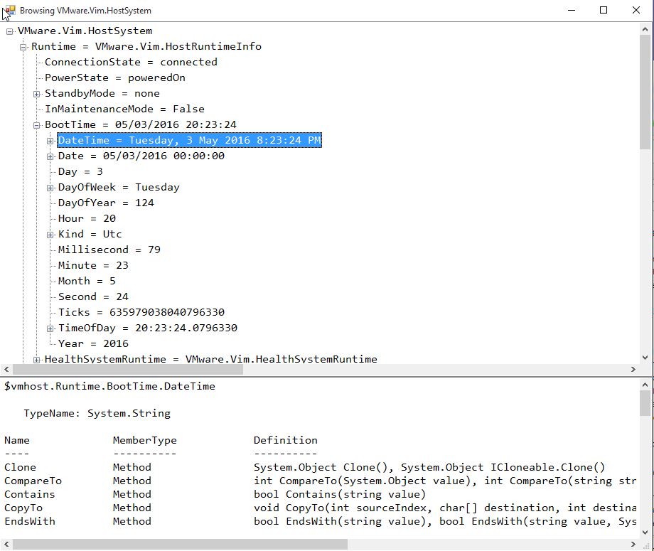Collapse the Runtime node
The width and height of the screenshot is (654, 551).
(x=23, y=47)
